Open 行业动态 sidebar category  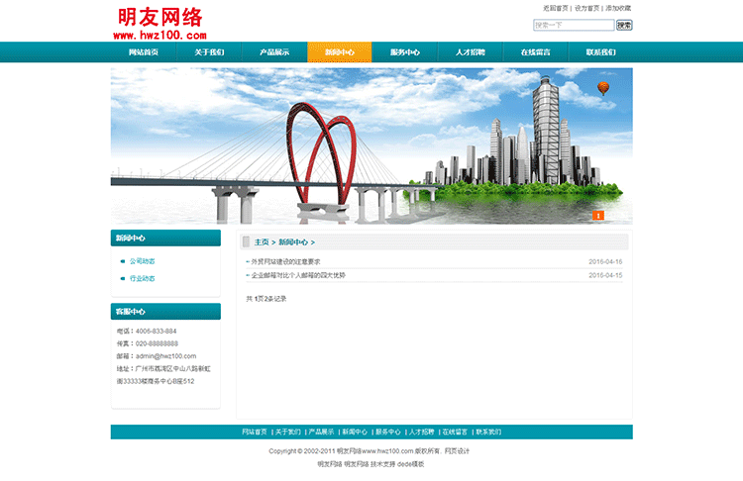(143, 279)
